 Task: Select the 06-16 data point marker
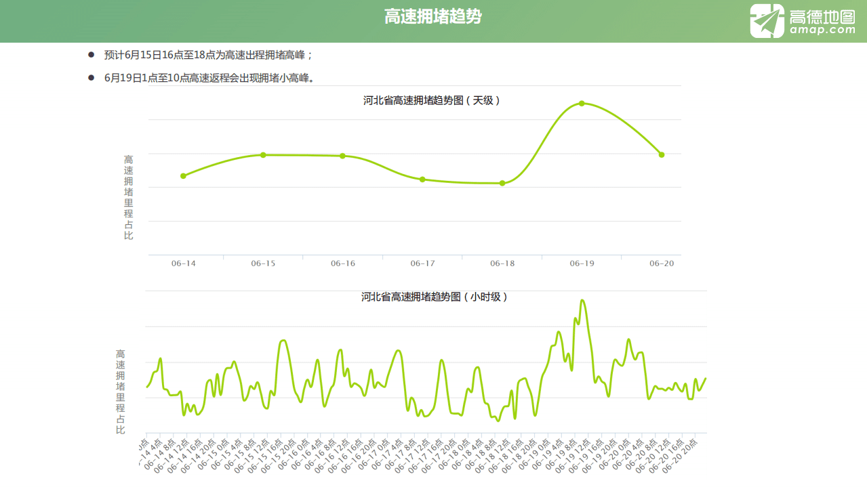pos(342,155)
